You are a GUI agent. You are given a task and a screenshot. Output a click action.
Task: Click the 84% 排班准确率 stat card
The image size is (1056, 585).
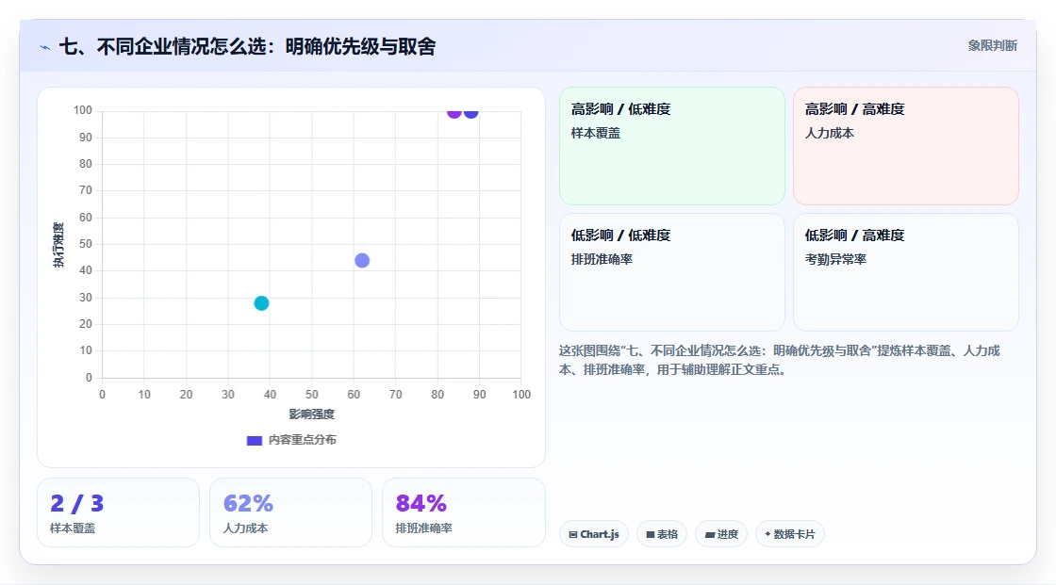coord(463,513)
